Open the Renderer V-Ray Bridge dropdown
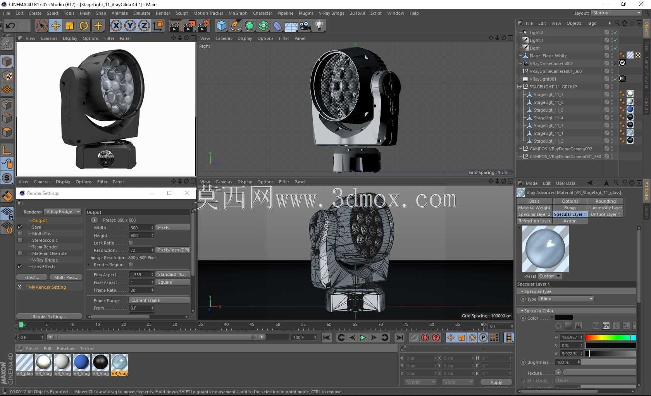 (x=63, y=212)
